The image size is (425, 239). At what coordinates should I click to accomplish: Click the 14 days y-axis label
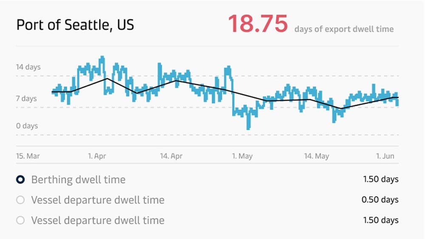[x=28, y=67]
